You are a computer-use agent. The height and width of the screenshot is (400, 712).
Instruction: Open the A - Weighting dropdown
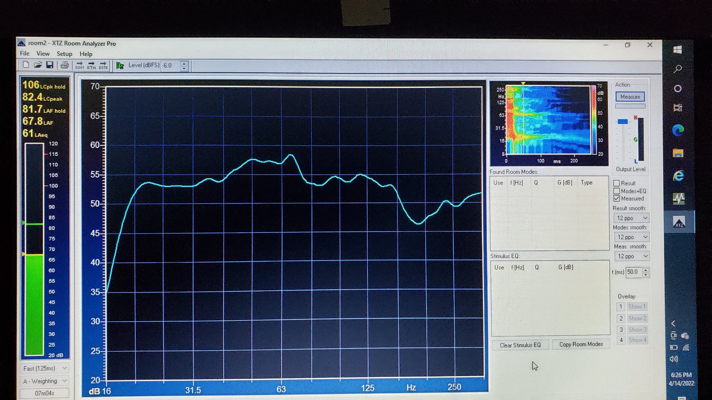(x=44, y=381)
